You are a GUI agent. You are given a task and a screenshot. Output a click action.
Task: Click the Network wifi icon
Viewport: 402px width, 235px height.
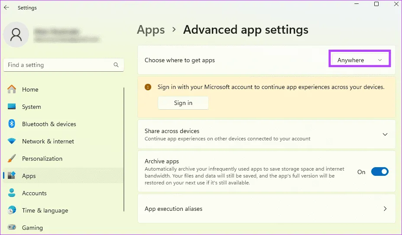point(12,141)
